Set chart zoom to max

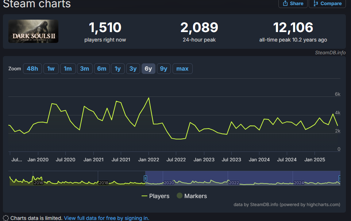[x=182, y=68]
